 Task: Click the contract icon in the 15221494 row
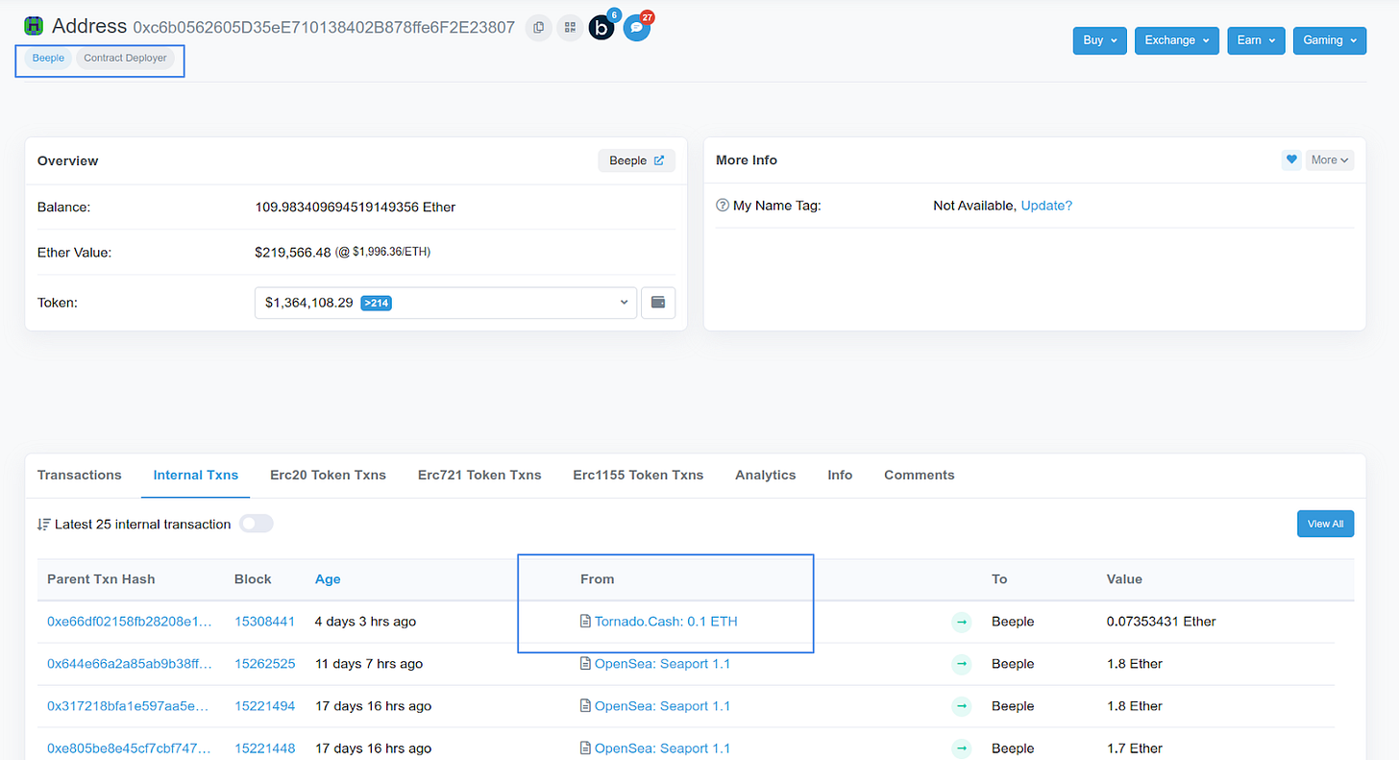pos(585,706)
